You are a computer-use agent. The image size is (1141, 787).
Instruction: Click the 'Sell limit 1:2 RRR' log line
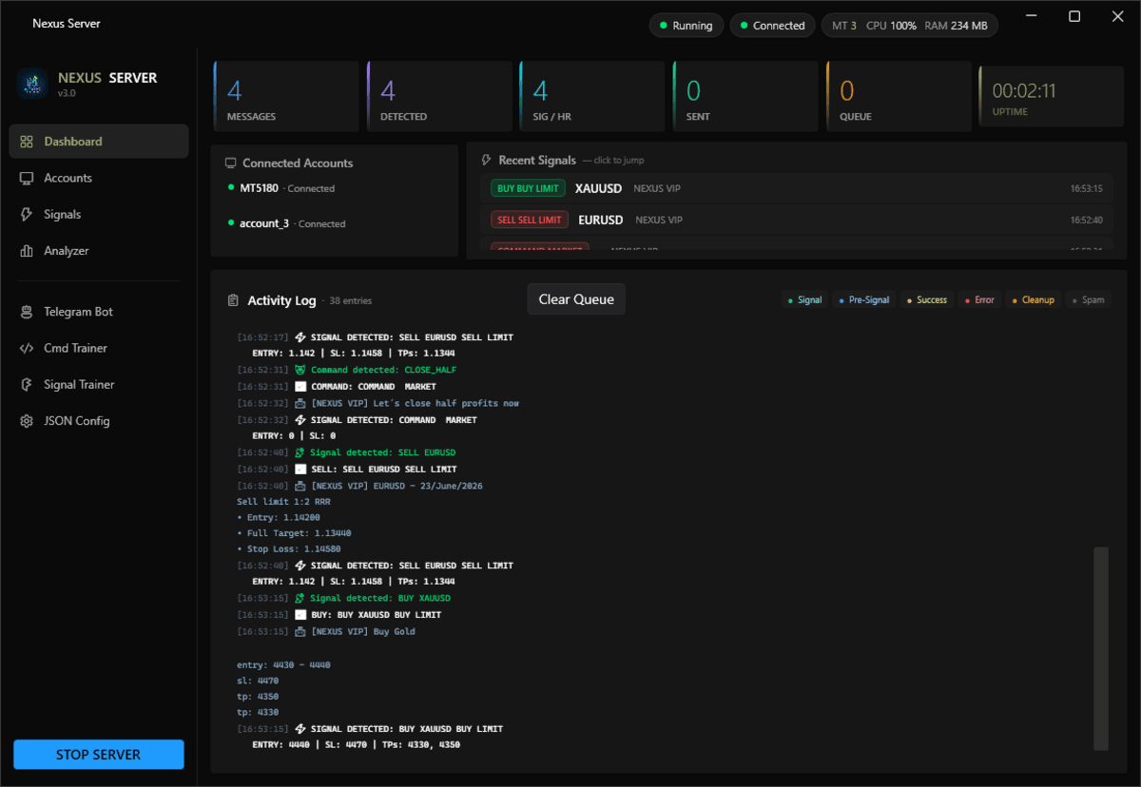click(283, 501)
